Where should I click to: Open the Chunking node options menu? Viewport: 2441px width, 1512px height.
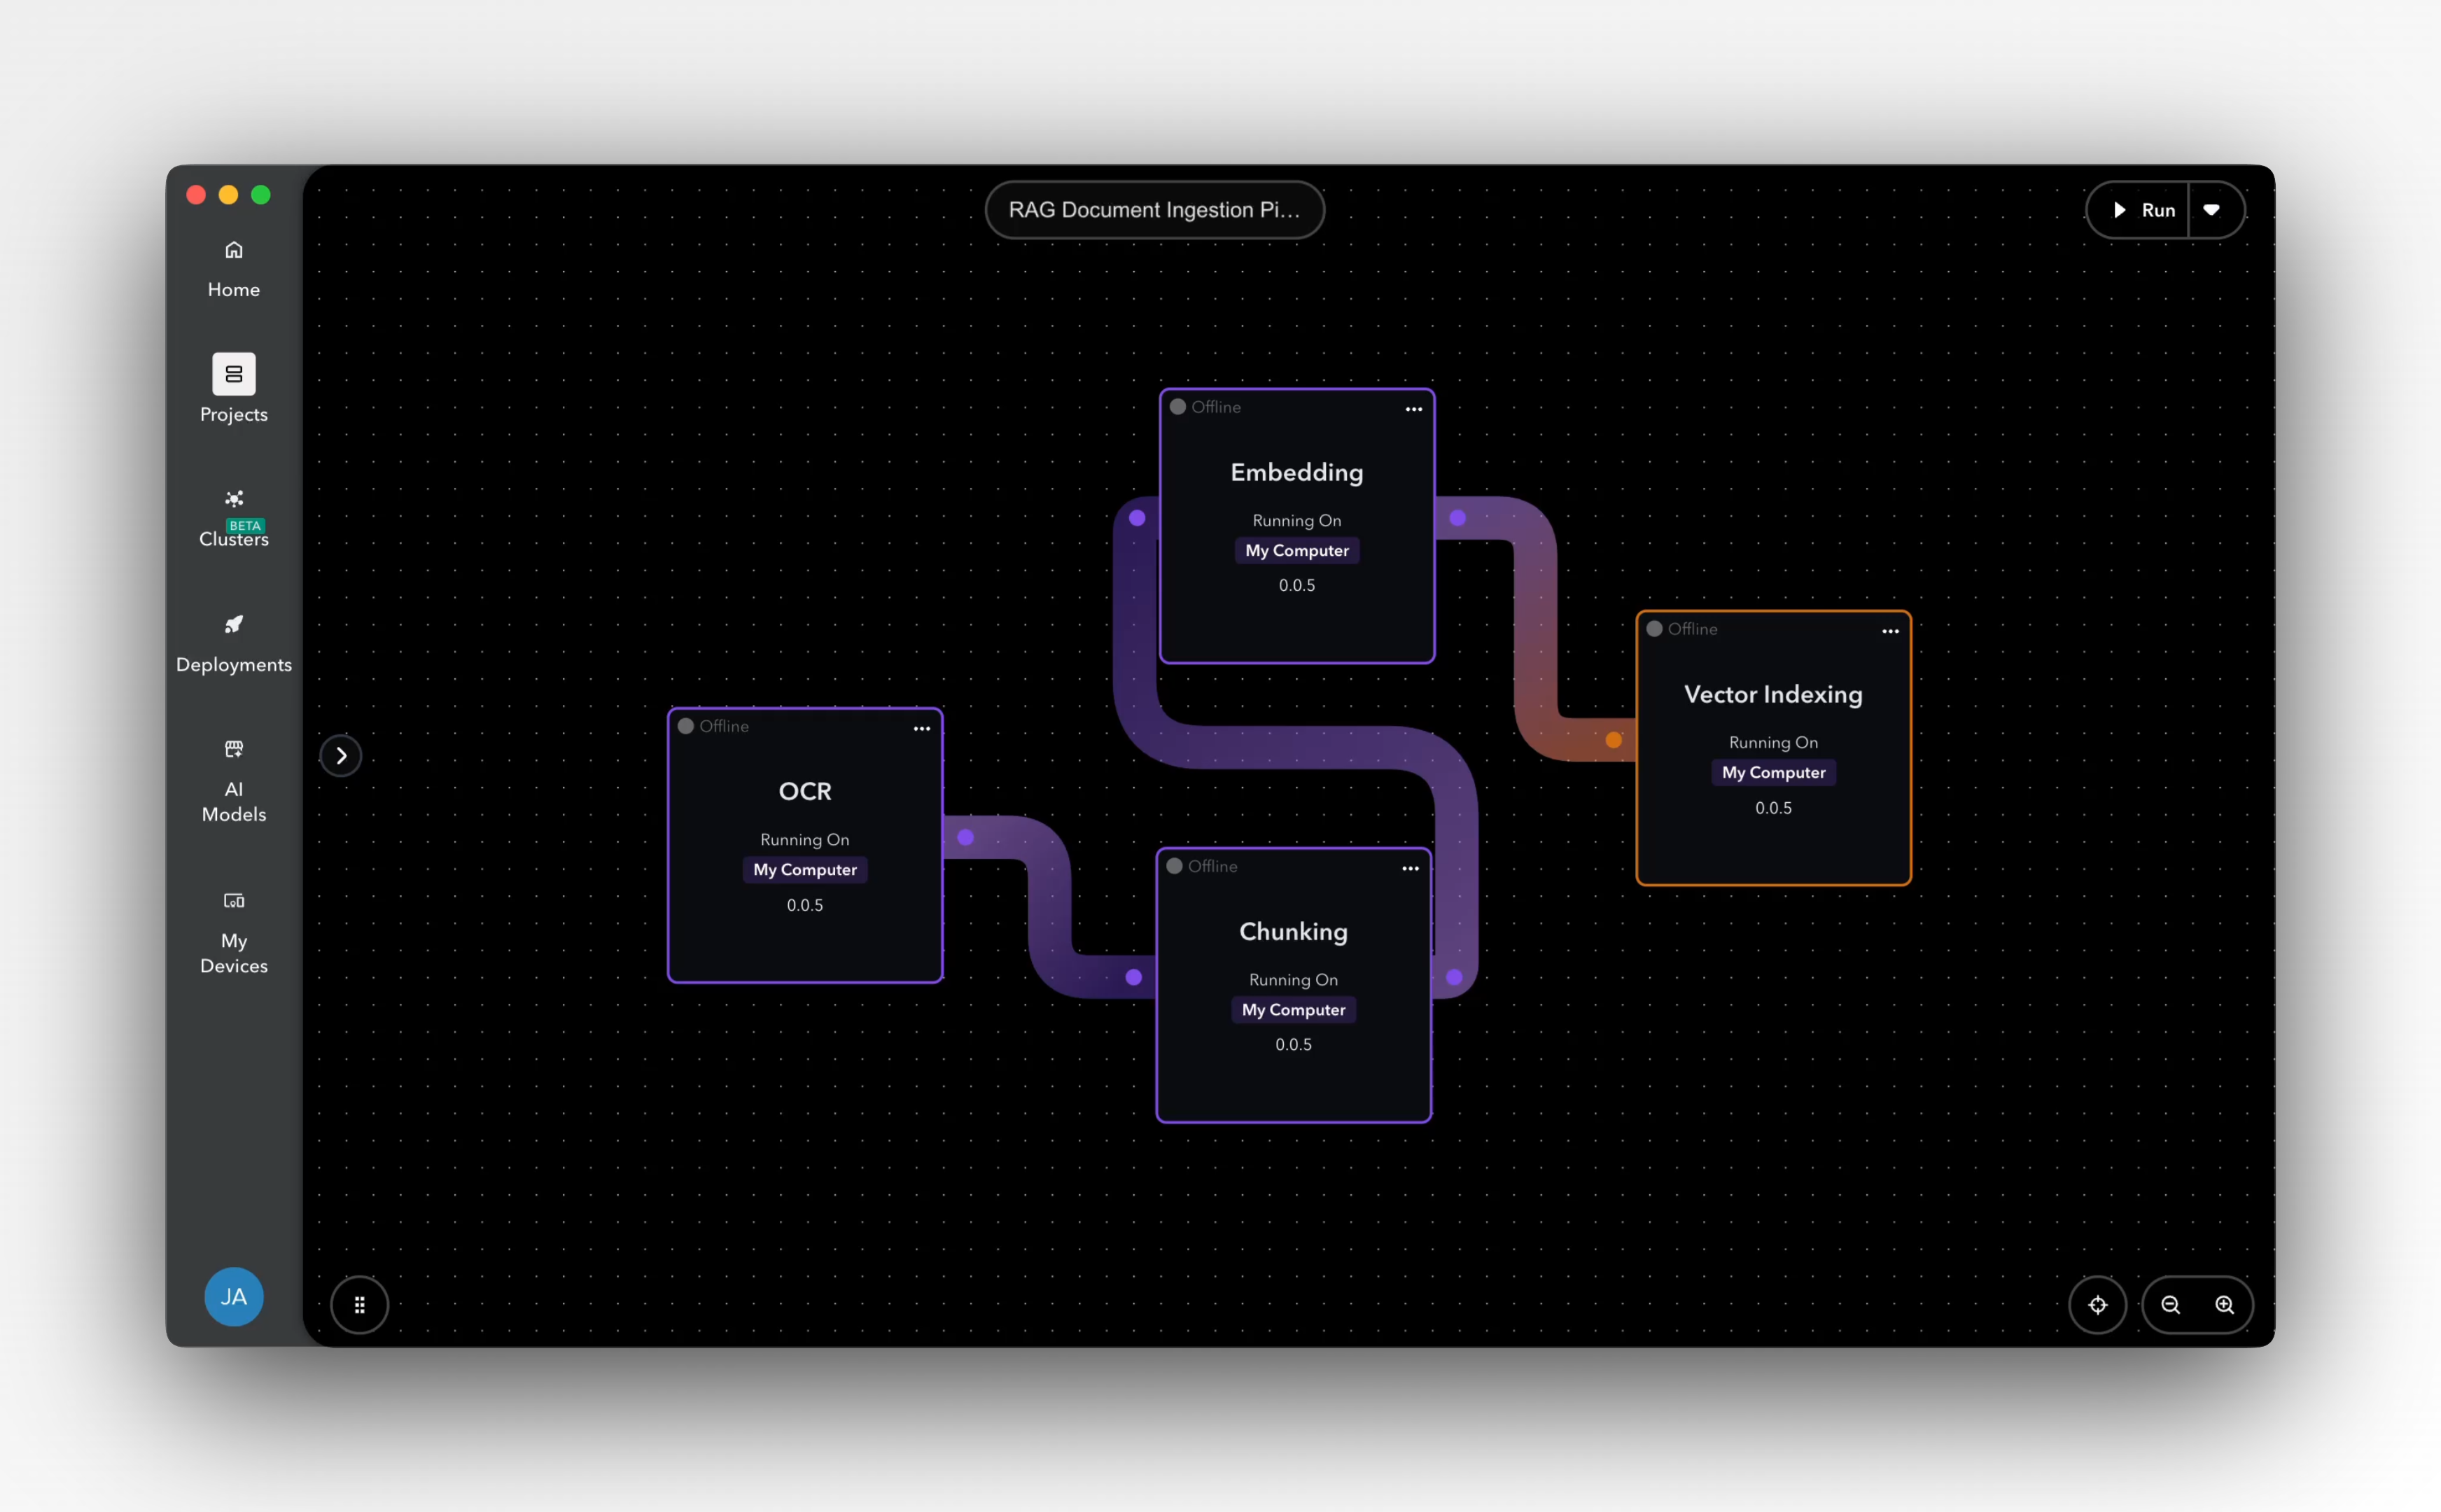coord(1410,868)
